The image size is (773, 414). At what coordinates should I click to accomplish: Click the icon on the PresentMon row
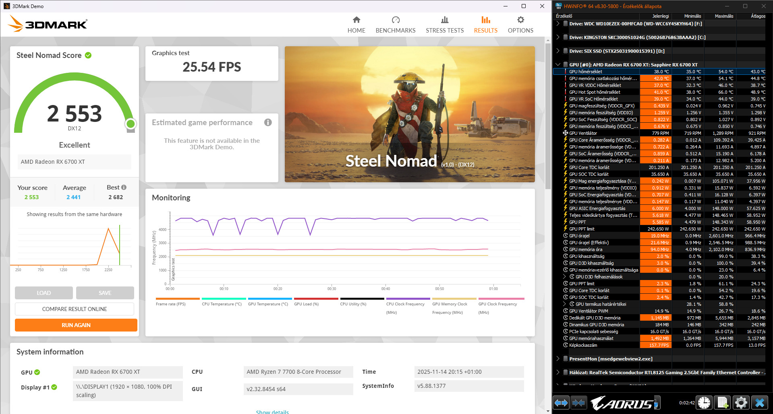coord(566,359)
